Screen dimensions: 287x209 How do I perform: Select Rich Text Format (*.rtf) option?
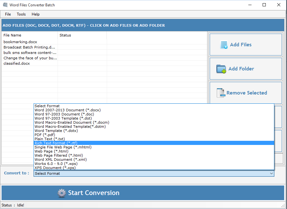(154, 143)
